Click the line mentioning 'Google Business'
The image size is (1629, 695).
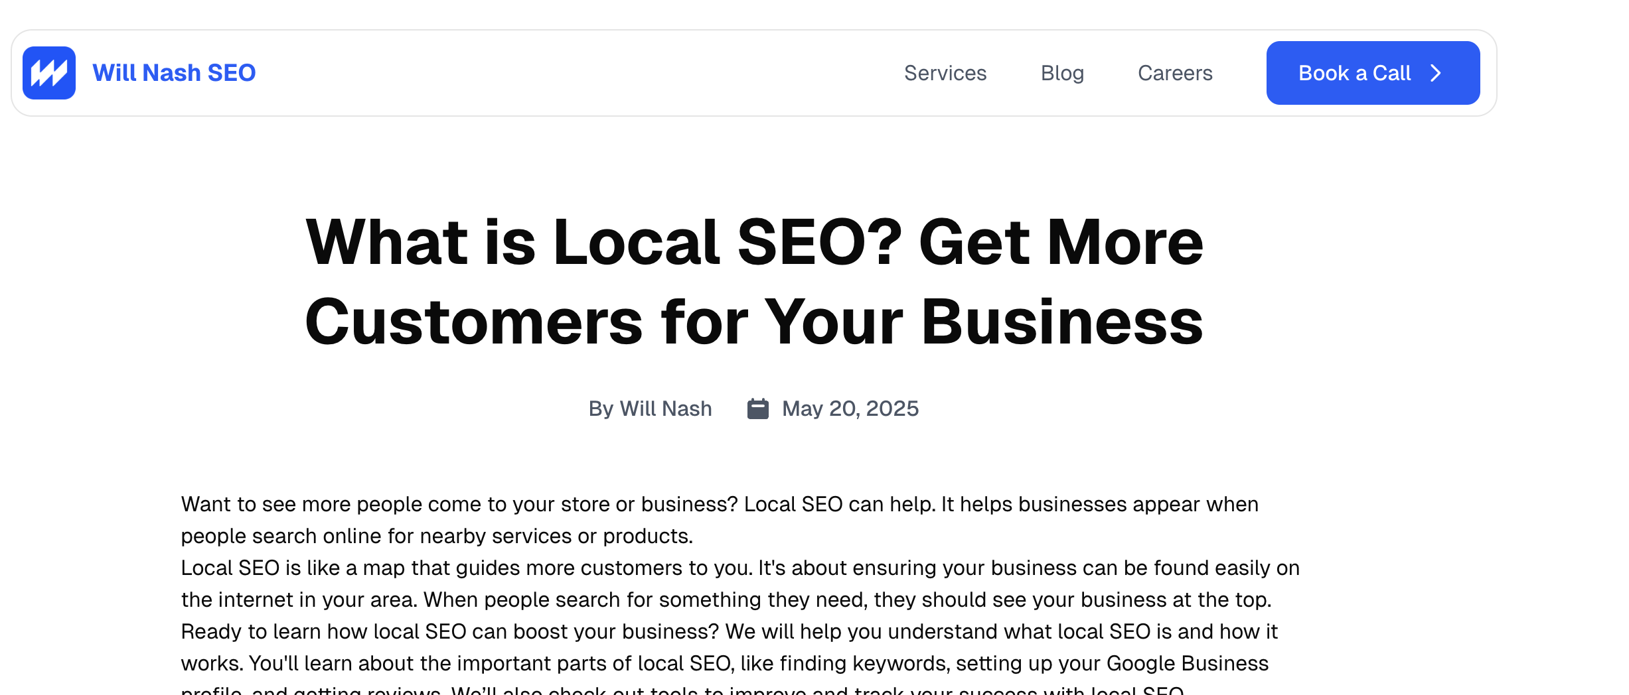point(725,663)
